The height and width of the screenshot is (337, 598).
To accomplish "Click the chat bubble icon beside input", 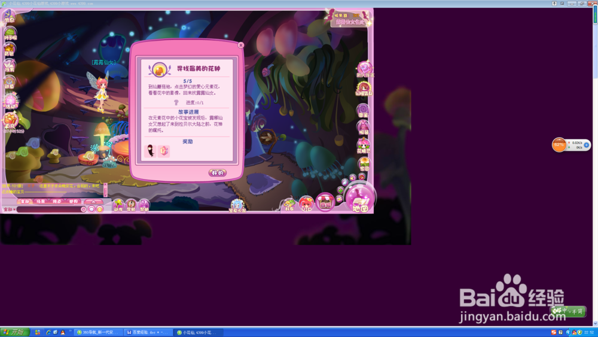I will [x=91, y=209].
